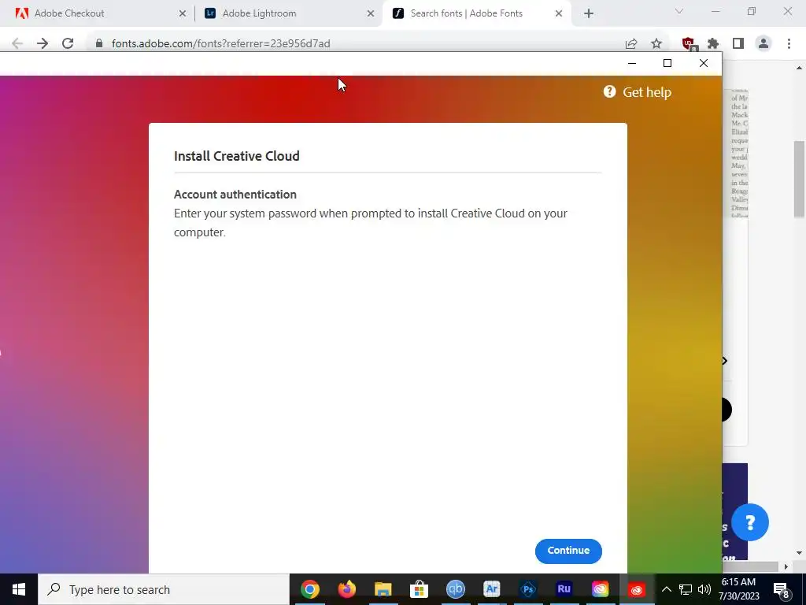The height and width of the screenshot is (605, 806).
Task: Bookmark this page with star icon
Action: tap(656, 44)
